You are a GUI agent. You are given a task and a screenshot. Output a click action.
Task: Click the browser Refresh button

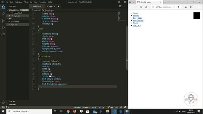pyautogui.click(x=141, y=7)
